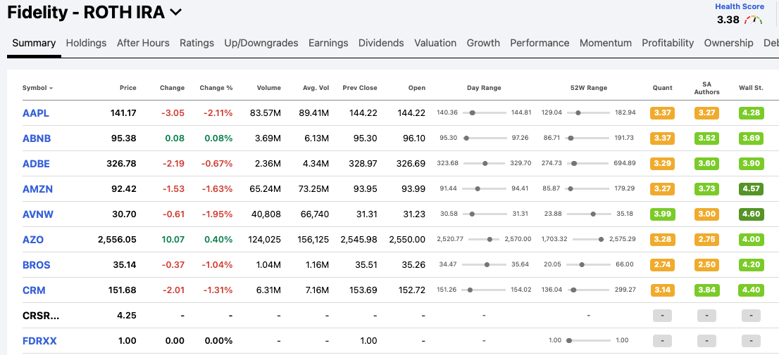
Task: Open the FDRXX symbol link
Action: [39, 341]
